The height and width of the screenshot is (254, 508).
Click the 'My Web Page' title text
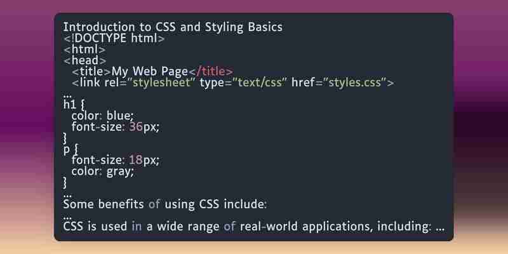point(150,72)
